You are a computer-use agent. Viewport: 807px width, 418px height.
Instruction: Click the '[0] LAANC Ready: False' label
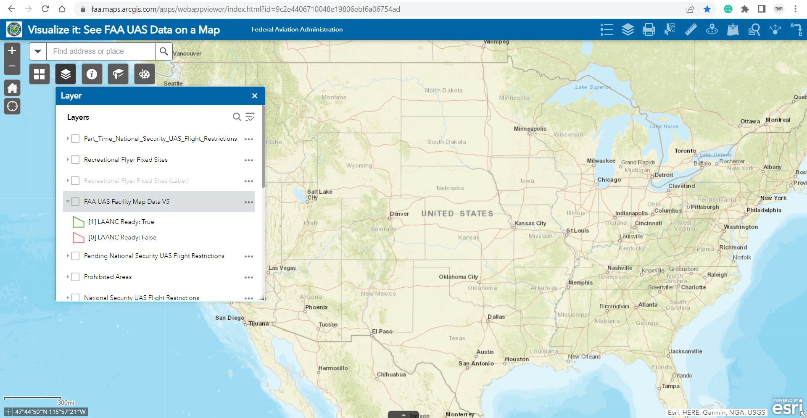(122, 237)
